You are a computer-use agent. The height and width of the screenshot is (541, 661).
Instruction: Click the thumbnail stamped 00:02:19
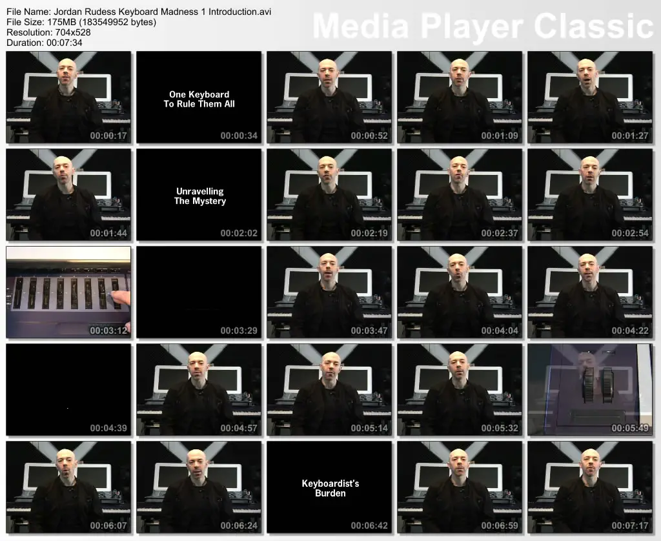pyautogui.click(x=329, y=195)
